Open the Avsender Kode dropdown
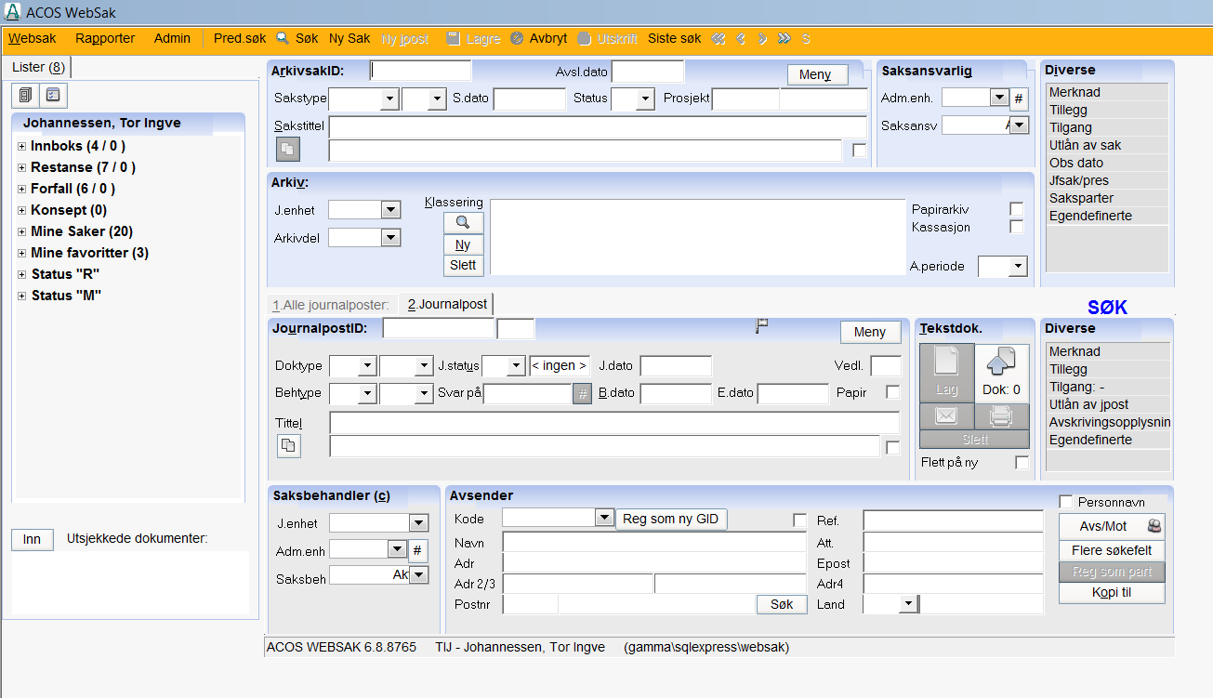 tap(604, 518)
